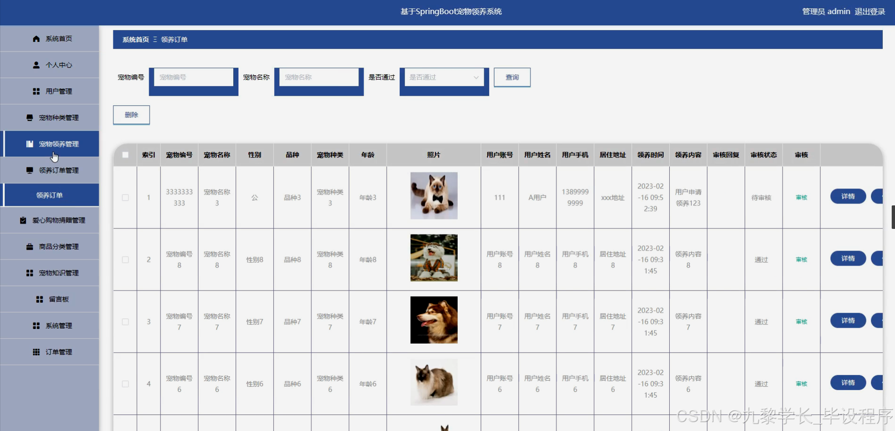The height and width of the screenshot is (431, 895).
Task: Open 系统首页 in the sidebar
Action: [x=49, y=39]
